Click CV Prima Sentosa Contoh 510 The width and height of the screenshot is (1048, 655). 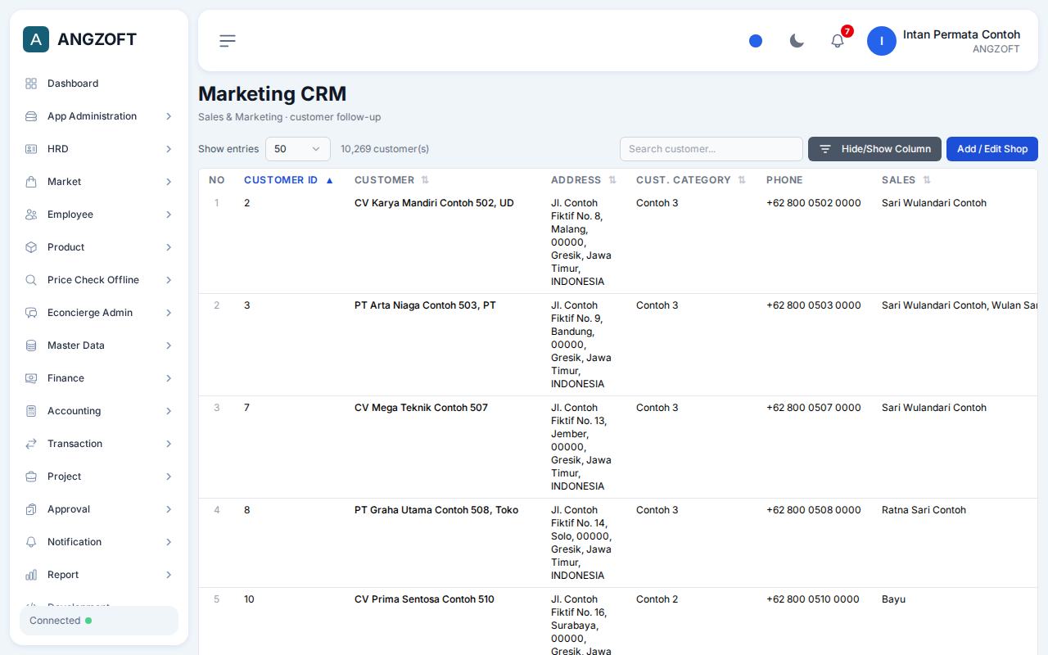click(x=424, y=599)
